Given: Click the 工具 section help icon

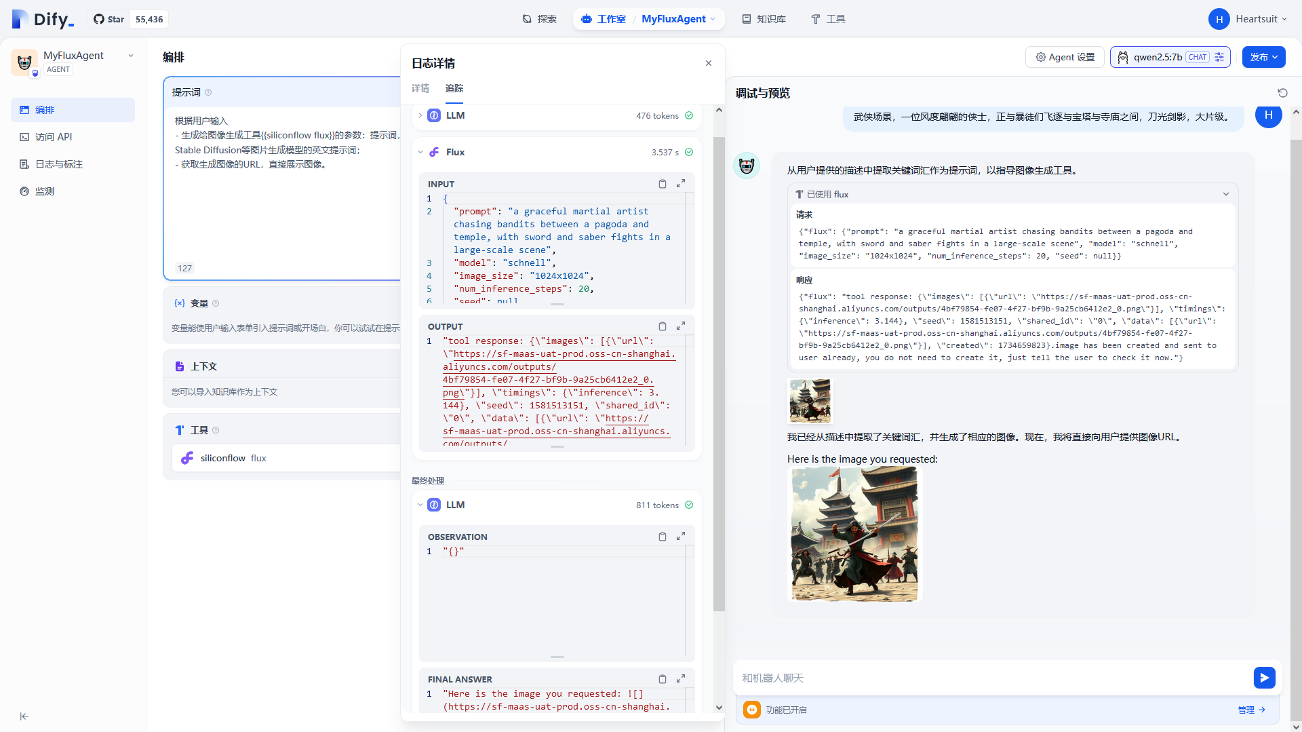Looking at the screenshot, I should tap(216, 430).
